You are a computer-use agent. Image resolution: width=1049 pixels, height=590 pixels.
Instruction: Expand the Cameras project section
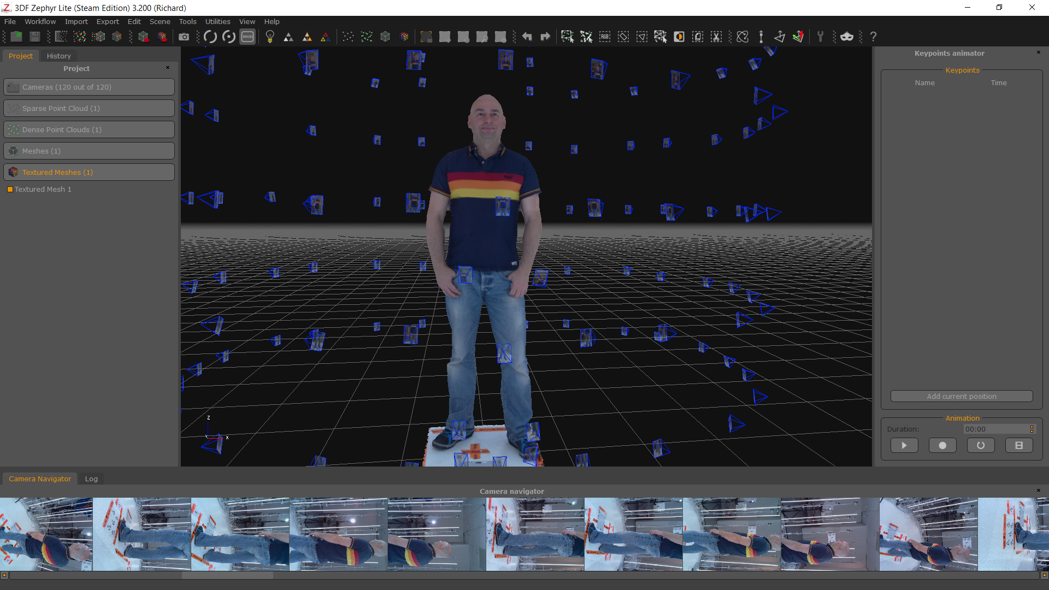88,86
